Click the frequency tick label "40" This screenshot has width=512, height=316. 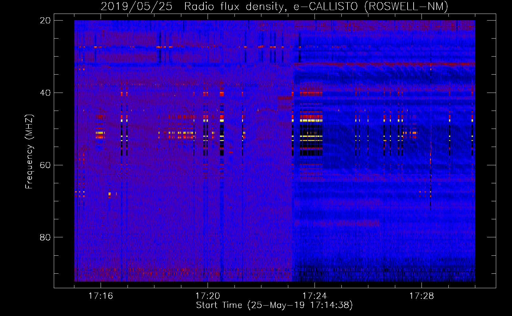point(45,93)
